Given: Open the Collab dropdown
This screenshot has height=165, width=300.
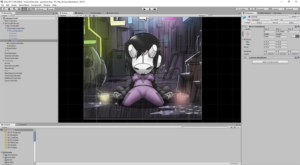Looking at the screenshot, I should click(242, 9).
